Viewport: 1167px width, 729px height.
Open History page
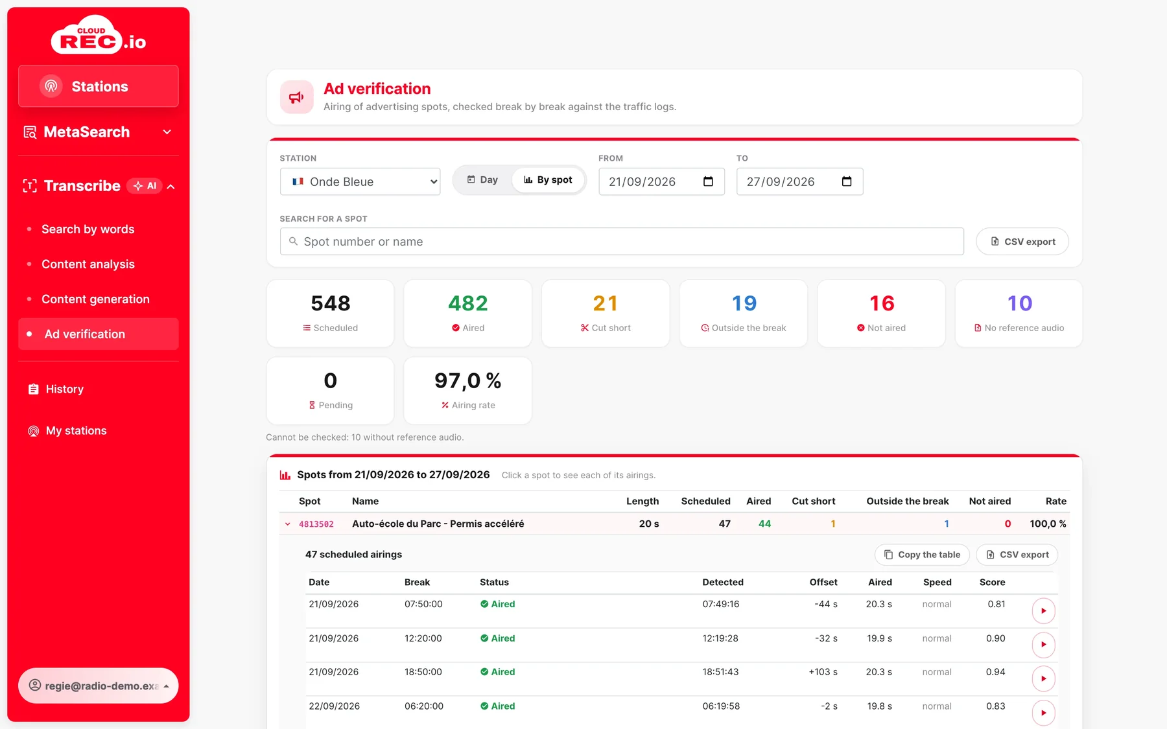pos(64,389)
